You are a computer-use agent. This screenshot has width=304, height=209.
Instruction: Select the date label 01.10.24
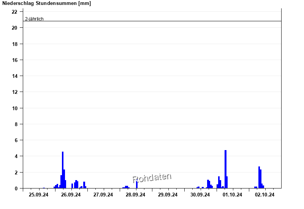(x=232, y=195)
